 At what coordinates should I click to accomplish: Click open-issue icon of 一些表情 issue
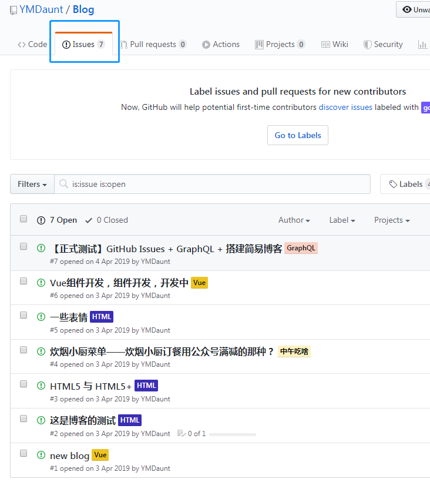coord(41,317)
